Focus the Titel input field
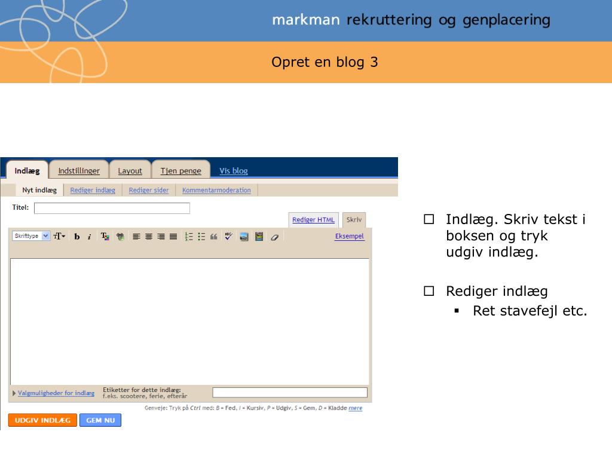Screen dimensions: 612x459 point(112,208)
